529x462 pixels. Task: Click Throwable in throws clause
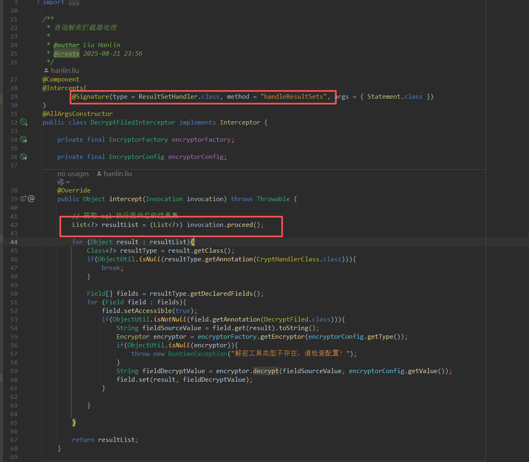pos(273,199)
